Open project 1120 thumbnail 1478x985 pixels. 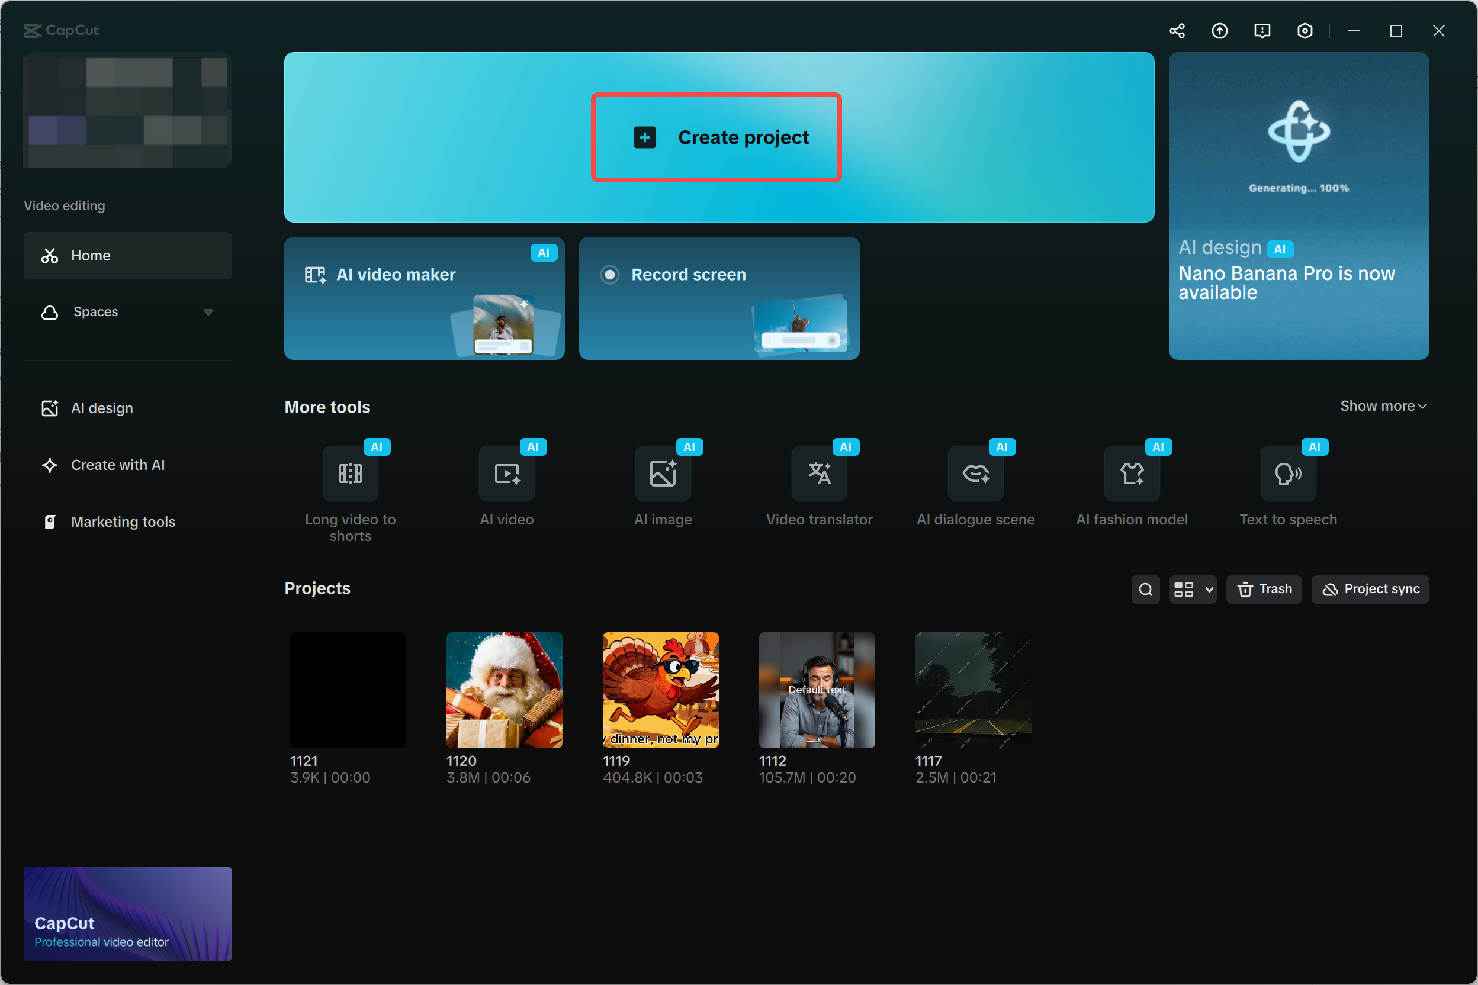coord(504,690)
